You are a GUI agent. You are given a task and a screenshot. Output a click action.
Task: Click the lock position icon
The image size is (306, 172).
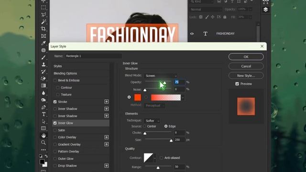pyautogui.click(x=212, y=17)
